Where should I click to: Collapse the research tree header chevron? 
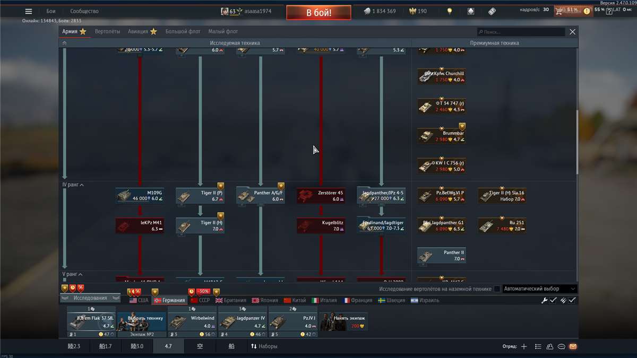(x=64, y=43)
